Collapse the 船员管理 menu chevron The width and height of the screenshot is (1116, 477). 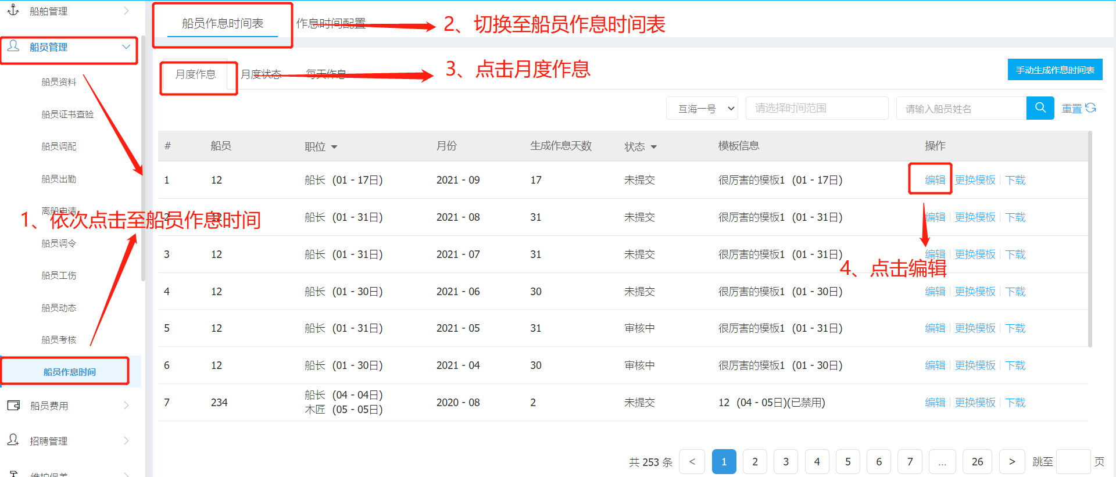pos(126,46)
